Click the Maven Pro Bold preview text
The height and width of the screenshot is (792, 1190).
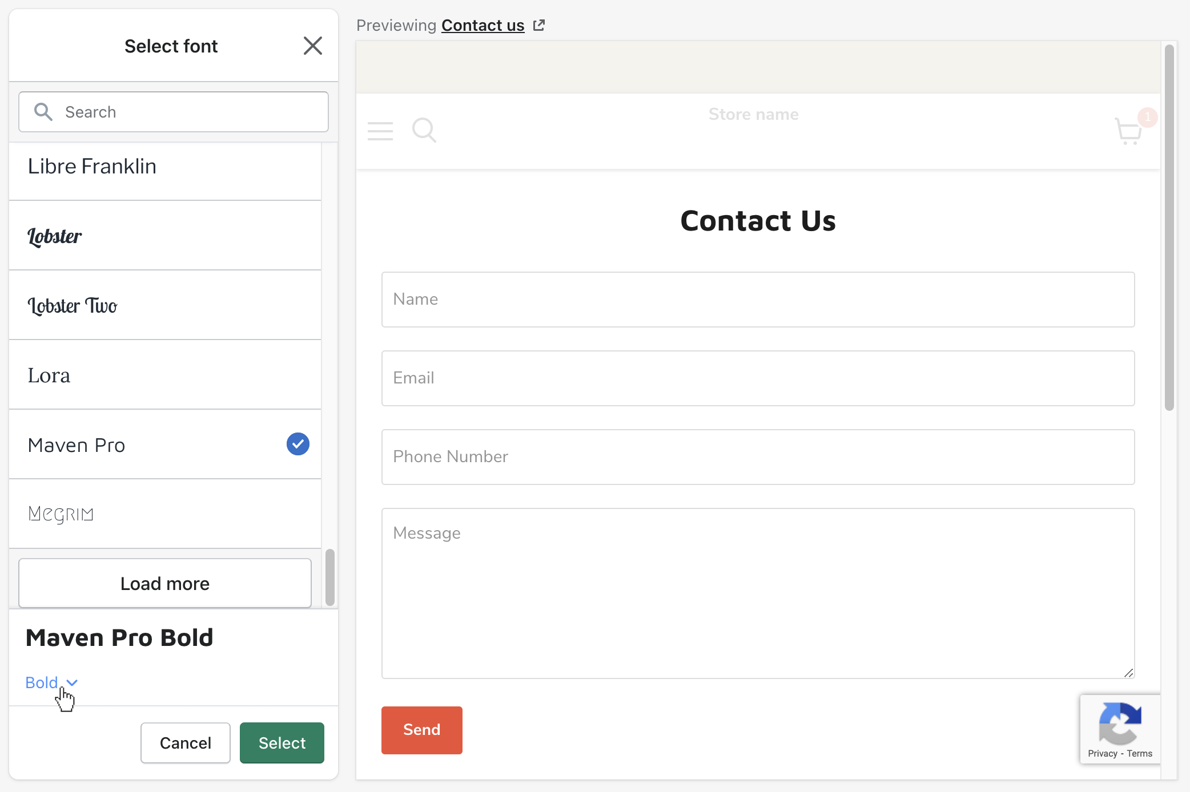click(x=119, y=637)
